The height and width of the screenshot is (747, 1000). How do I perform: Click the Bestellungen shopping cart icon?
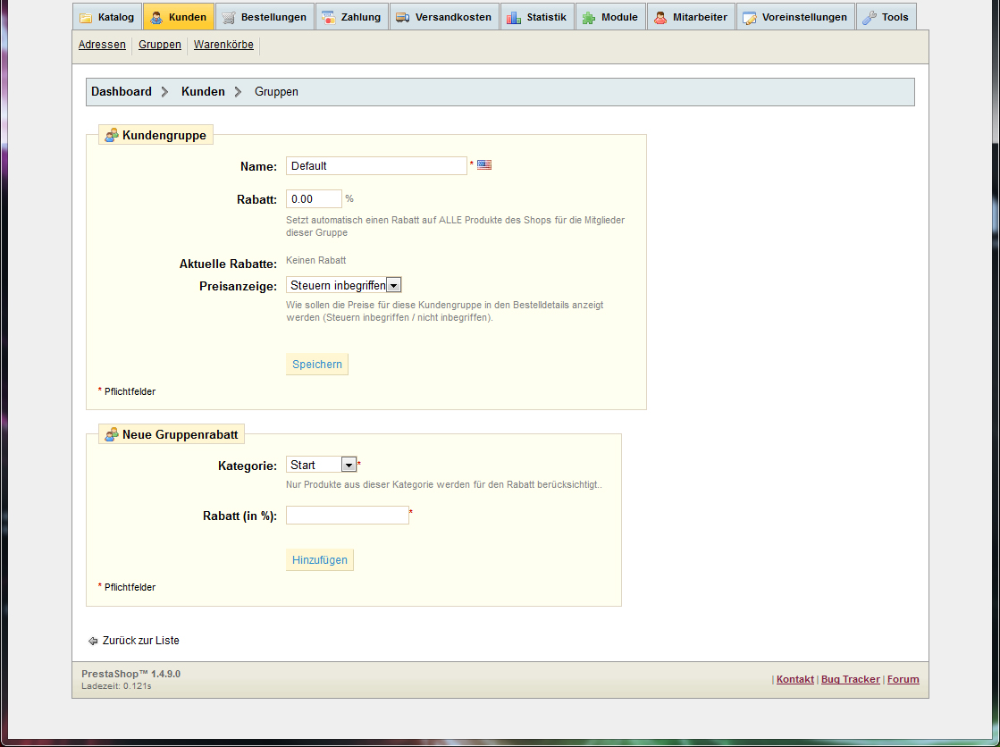pos(228,18)
